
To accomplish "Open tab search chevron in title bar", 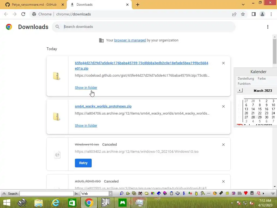I will point(243,5).
